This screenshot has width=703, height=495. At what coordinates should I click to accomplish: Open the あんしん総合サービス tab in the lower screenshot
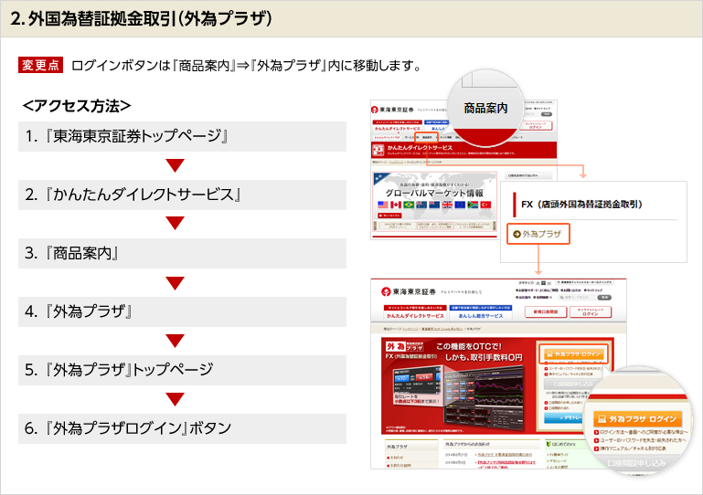[481, 313]
